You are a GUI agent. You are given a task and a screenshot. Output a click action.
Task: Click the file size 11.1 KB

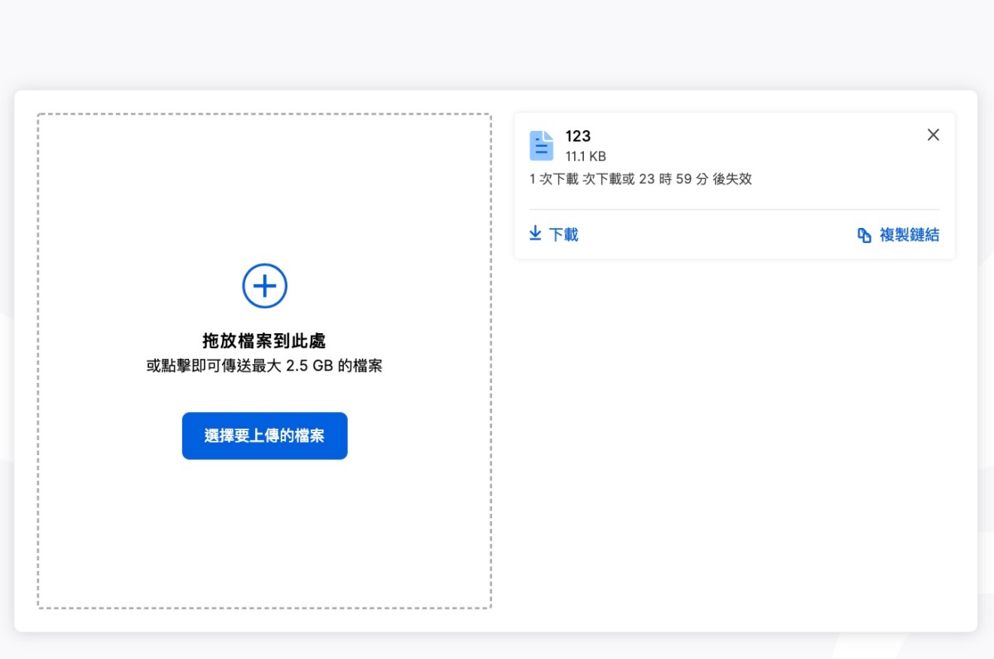tap(586, 156)
